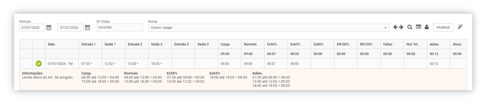486x104 pixels.
Task: Click the end period date field
Action: 71,28
